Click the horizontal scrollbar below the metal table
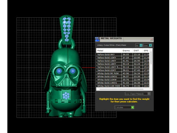 click(x=121, y=89)
